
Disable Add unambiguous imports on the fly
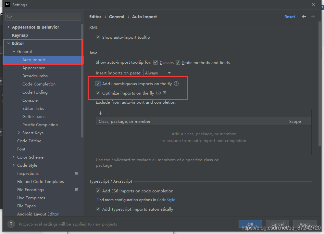tap(98, 84)
